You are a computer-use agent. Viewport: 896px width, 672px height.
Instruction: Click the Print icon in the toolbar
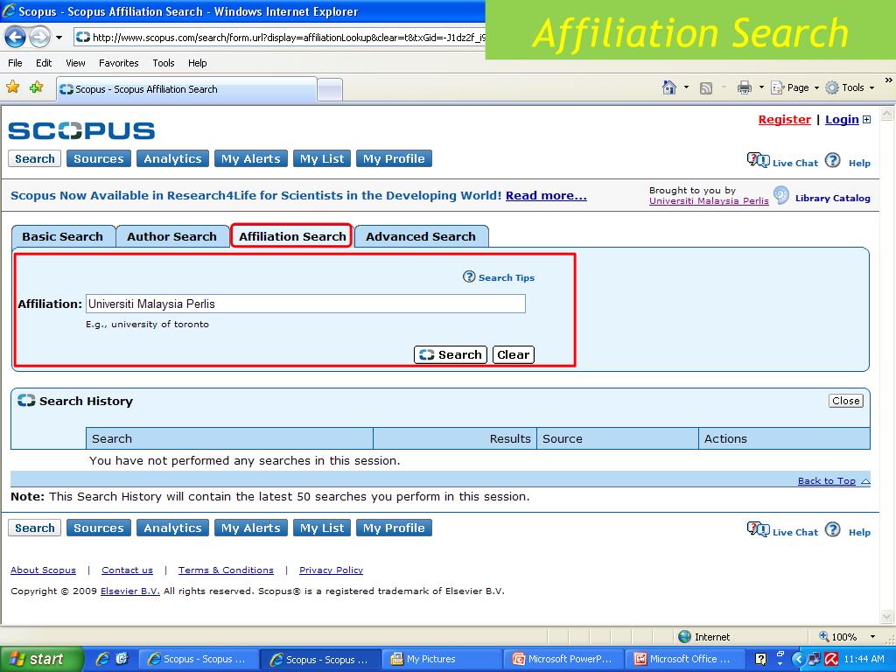[744, 87]
